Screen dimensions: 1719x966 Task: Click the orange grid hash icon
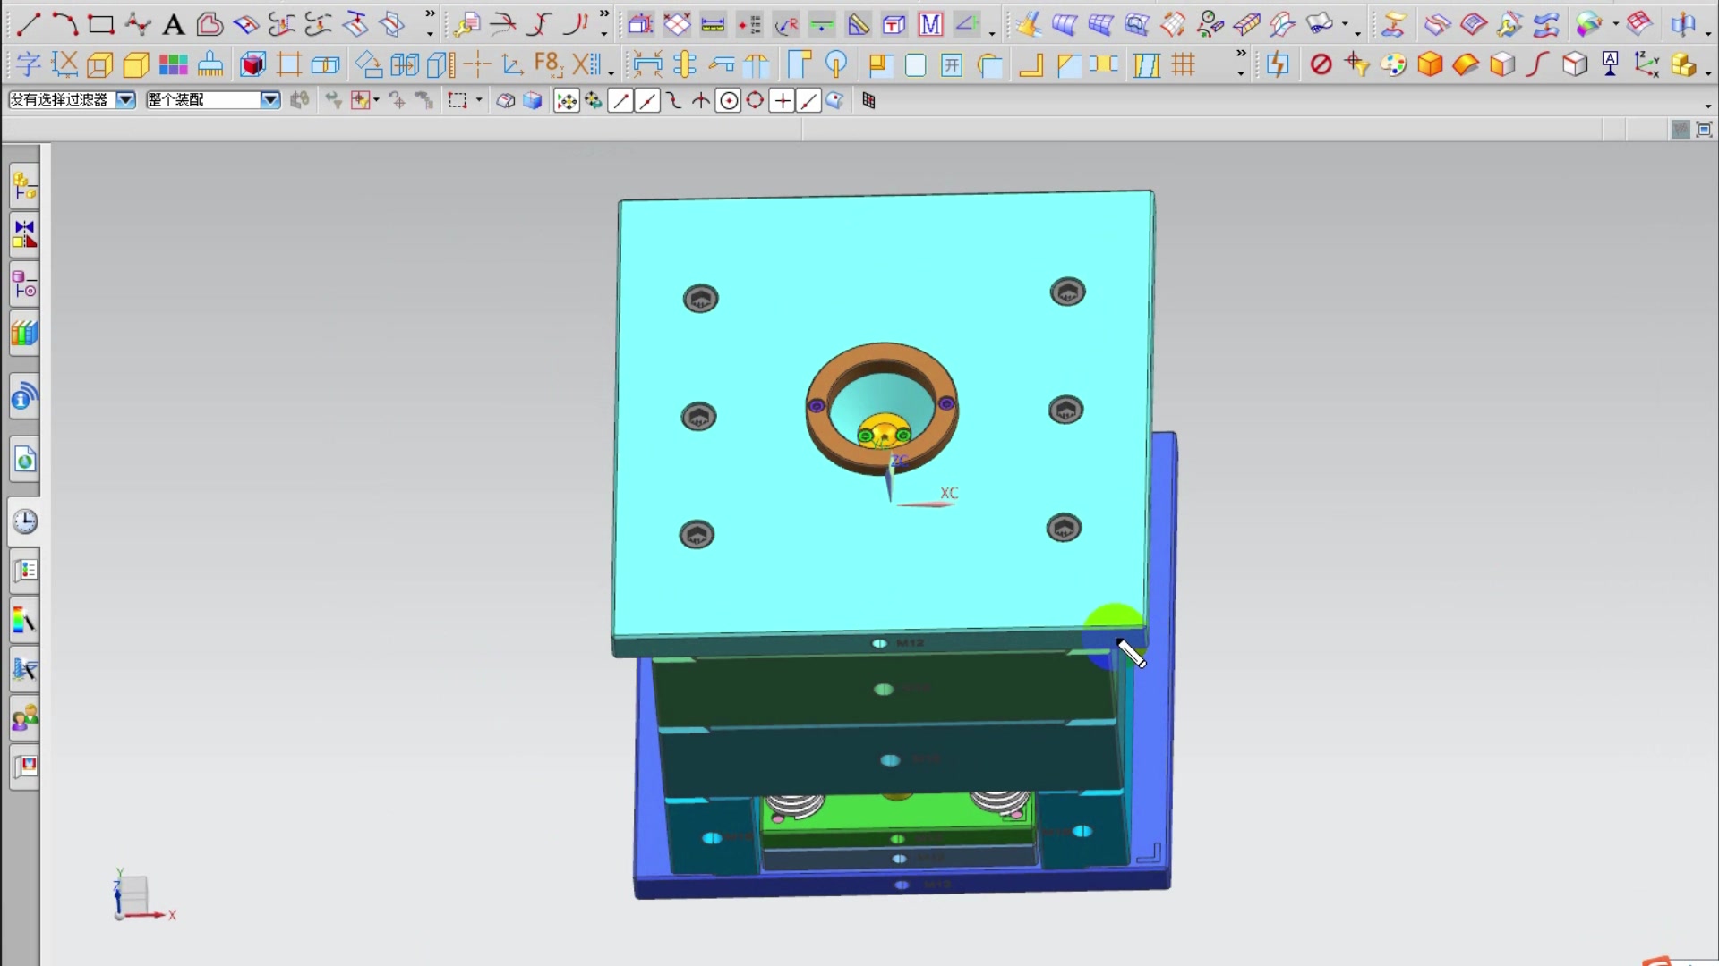click(x=1184, y=64)
